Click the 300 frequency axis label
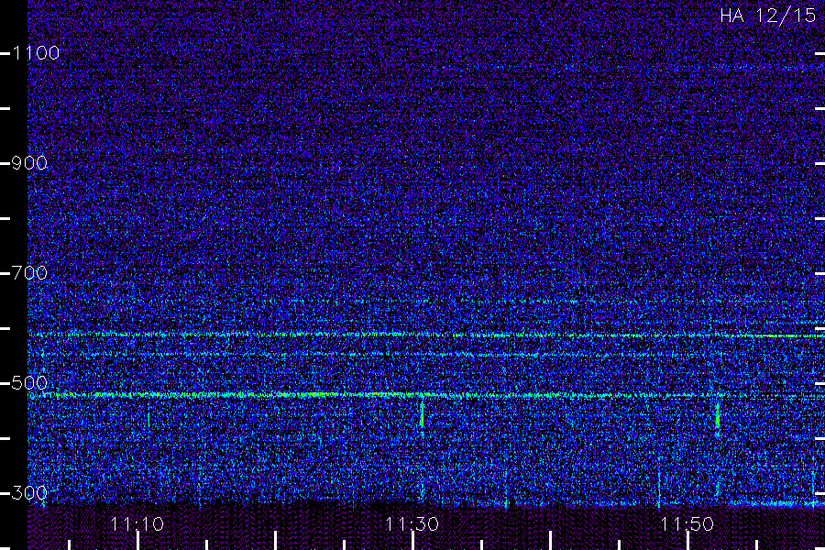 pyautogui.click(x=29, y=492)
